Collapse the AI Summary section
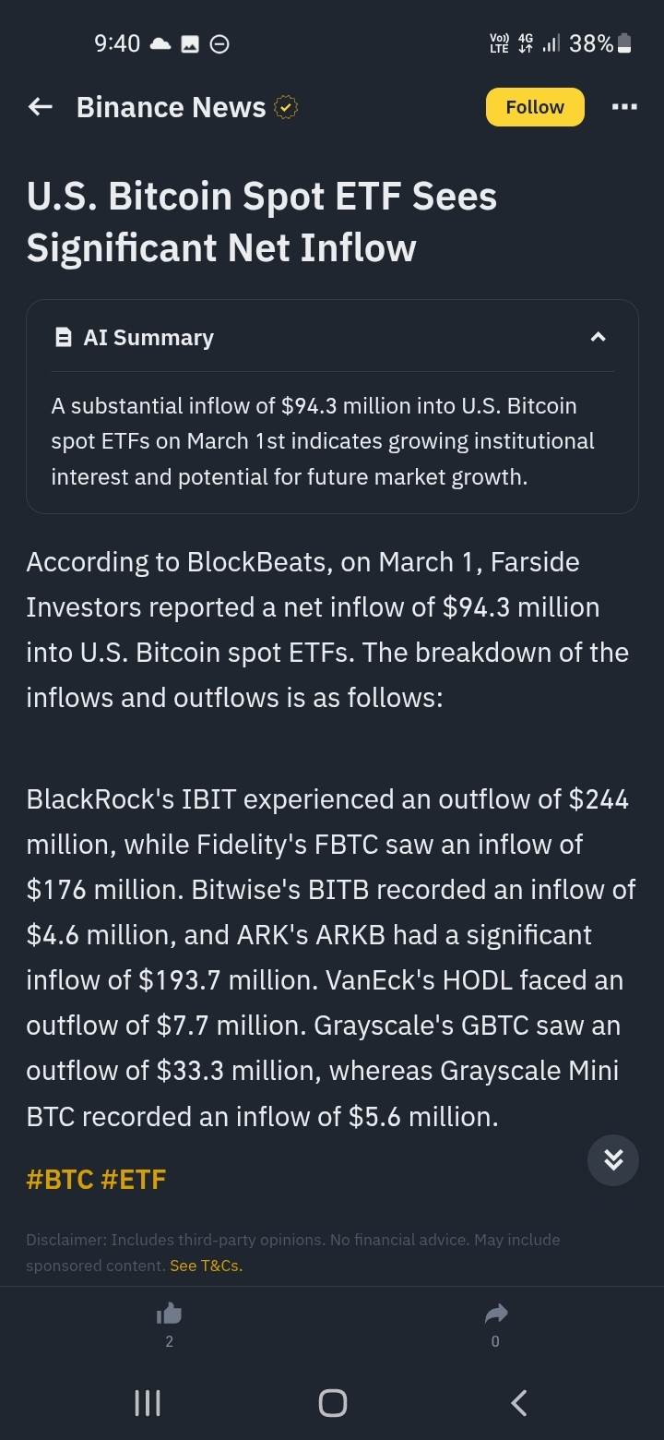 click(598, 337)
